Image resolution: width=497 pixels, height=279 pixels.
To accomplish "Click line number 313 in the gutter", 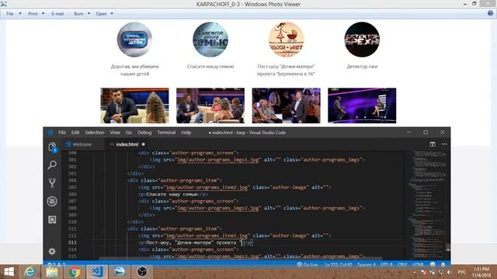I will pyautogui.click(x=72, y=243).
